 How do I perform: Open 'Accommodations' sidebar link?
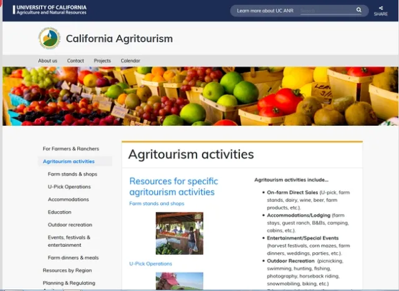tap(68, 199)
